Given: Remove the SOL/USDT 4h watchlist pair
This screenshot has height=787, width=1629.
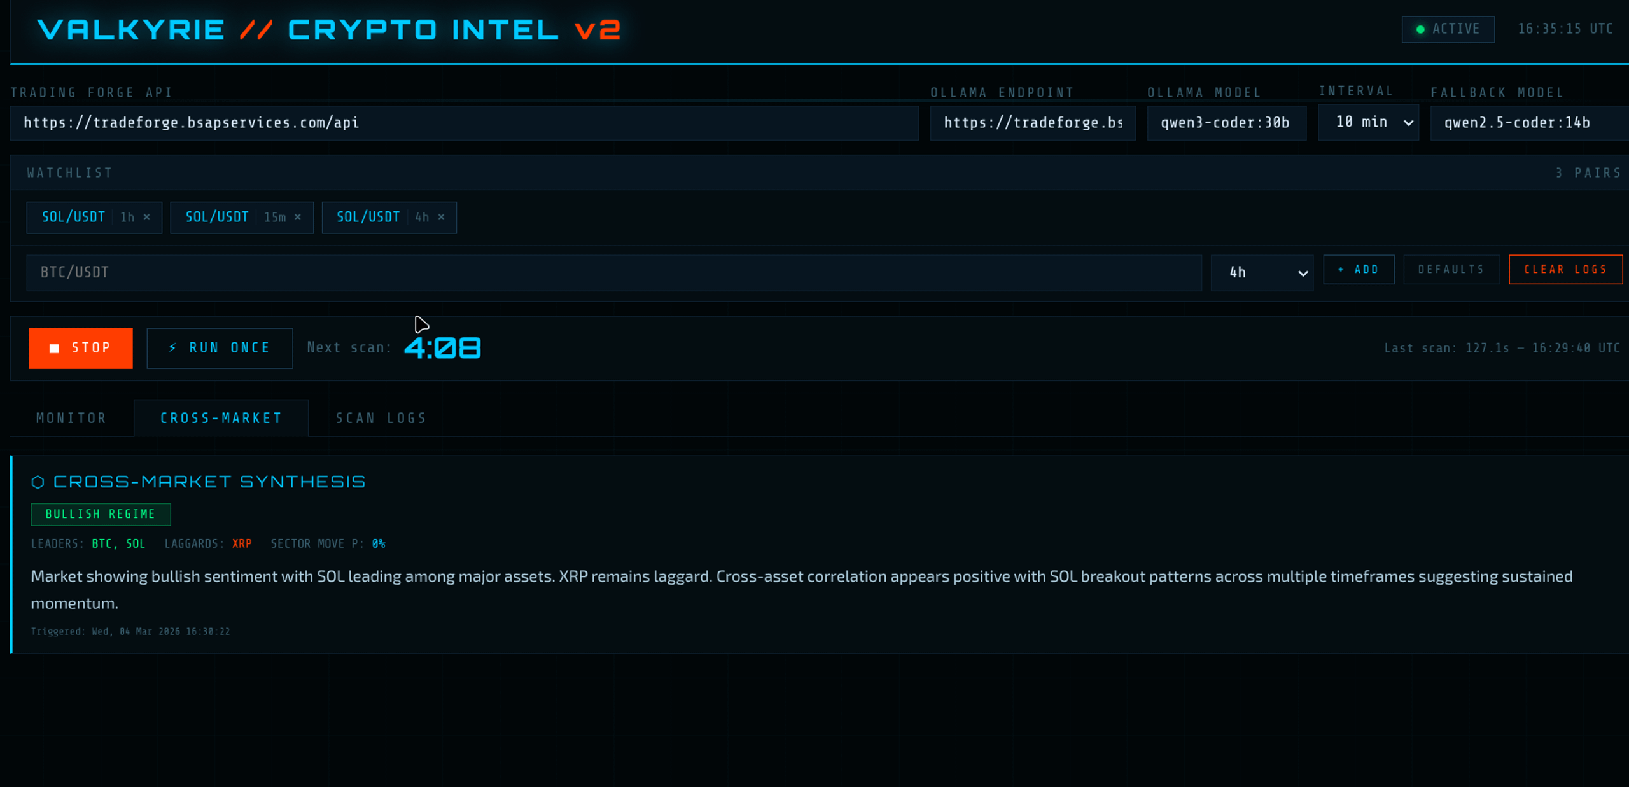Looking at the screenshot, I should [441, 217].
